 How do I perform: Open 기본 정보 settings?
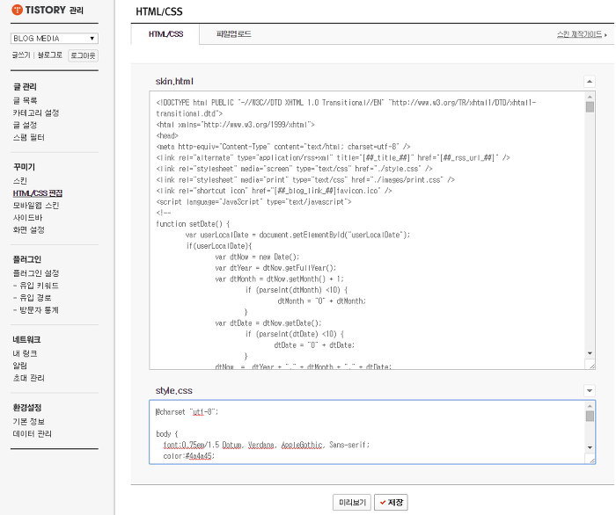[x=29, y=422]
